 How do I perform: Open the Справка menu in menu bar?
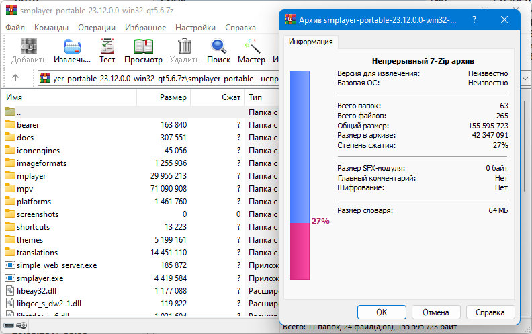click(x=240, y=28)
